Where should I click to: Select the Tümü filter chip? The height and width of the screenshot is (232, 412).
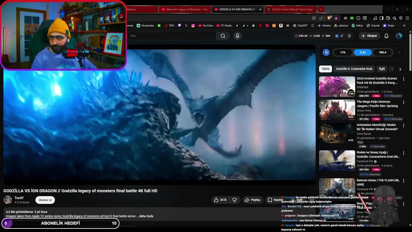(325, 69)
